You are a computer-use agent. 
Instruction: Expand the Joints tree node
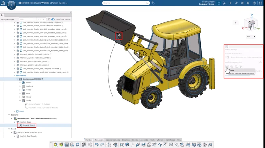[x=20, y=93]
